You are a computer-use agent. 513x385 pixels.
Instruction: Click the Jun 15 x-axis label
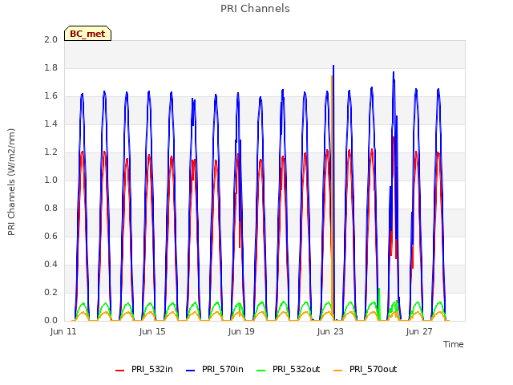point(152,331)
